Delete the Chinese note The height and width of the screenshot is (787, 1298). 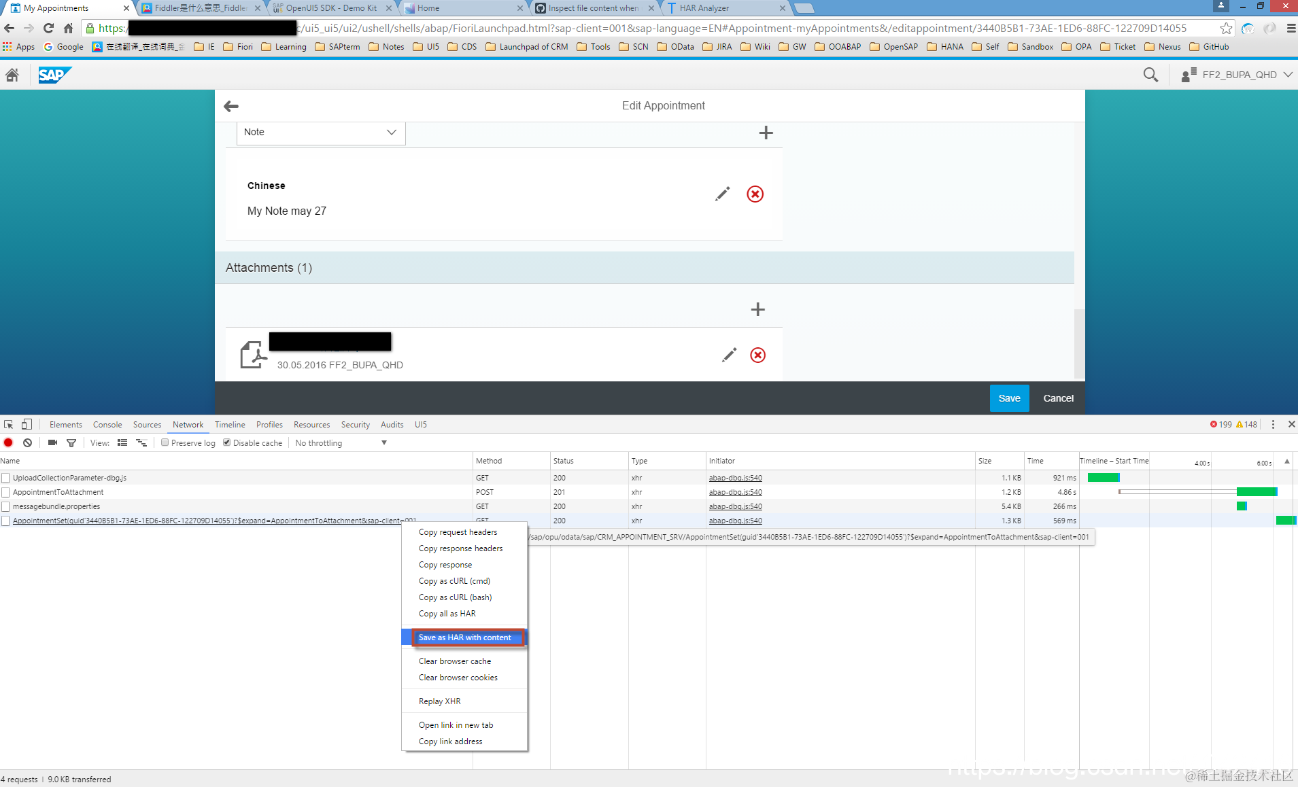pyautogui.click(x=755, y=194)
